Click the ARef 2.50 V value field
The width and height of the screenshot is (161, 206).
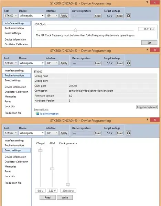pos(52,191)
